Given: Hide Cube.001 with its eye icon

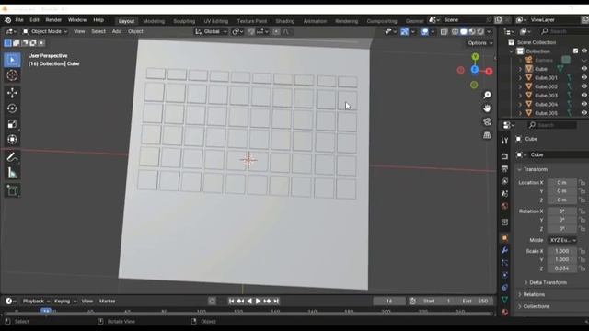Looking at the screenshot, I should (583, 77).
